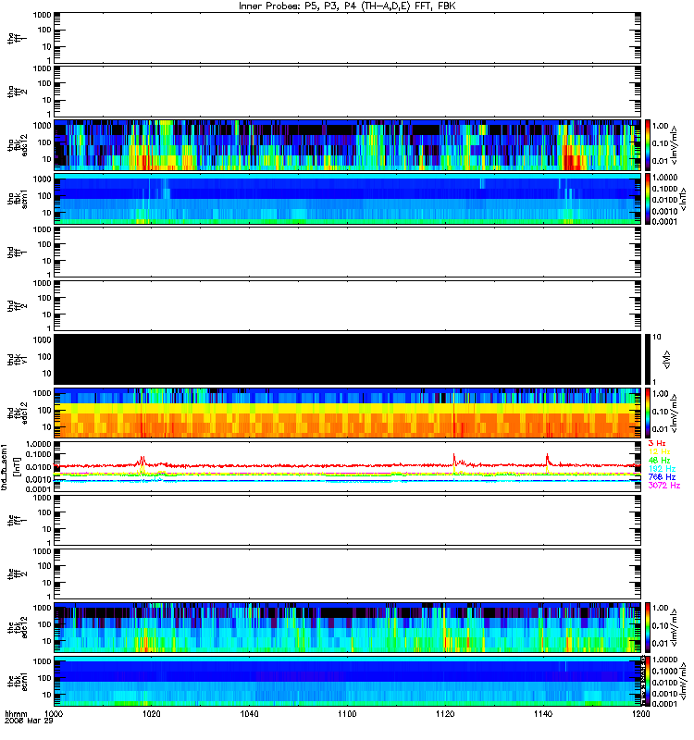This screenshot has width=694, height=740.
Task: Click the tha fbk scm1 color bar
Action: 648,199
